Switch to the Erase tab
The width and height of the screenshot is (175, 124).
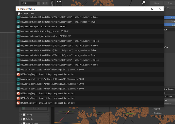tap(170, 3)
